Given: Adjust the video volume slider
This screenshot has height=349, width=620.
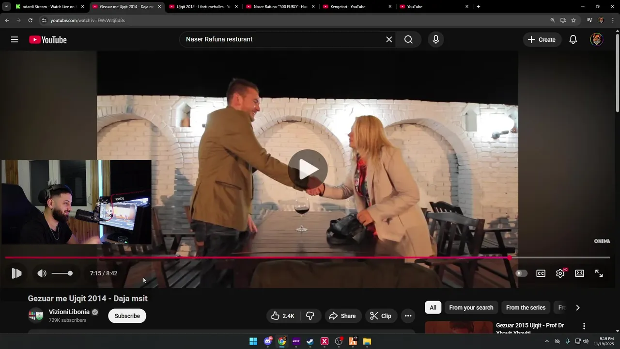Looking at the screenshot, I should pos(62,273).
